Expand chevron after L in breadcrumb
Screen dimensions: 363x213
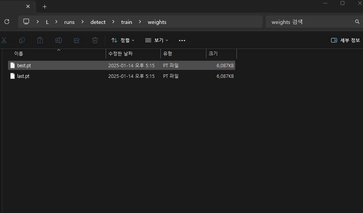tap(56, 22)
